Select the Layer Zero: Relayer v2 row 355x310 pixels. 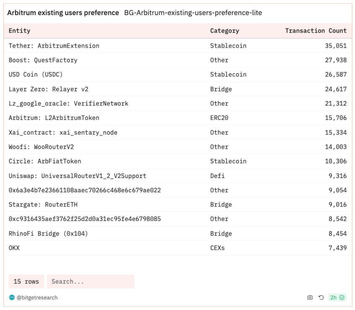point(48,89)
